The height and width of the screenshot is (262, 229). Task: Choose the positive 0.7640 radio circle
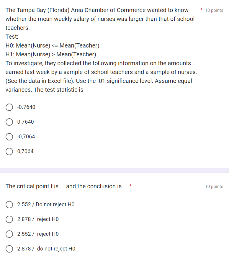click(9, 122)
